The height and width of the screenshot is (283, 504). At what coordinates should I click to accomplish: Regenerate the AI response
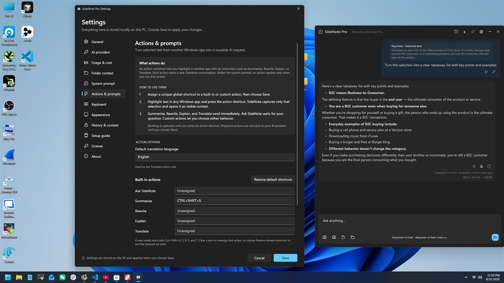489,166
